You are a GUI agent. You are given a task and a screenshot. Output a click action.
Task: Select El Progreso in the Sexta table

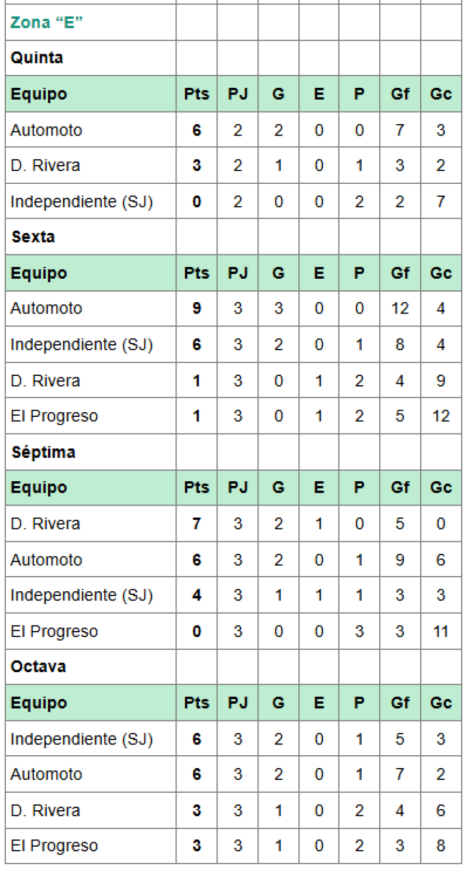pos(54,416)
